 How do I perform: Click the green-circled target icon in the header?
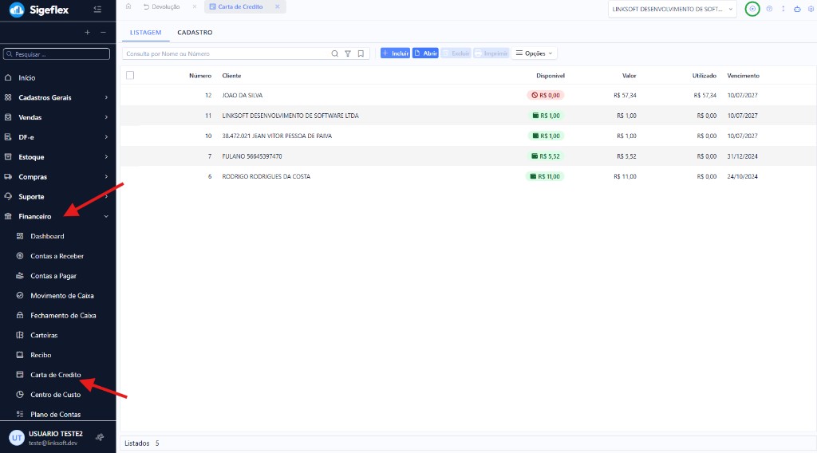pos(752,9)
